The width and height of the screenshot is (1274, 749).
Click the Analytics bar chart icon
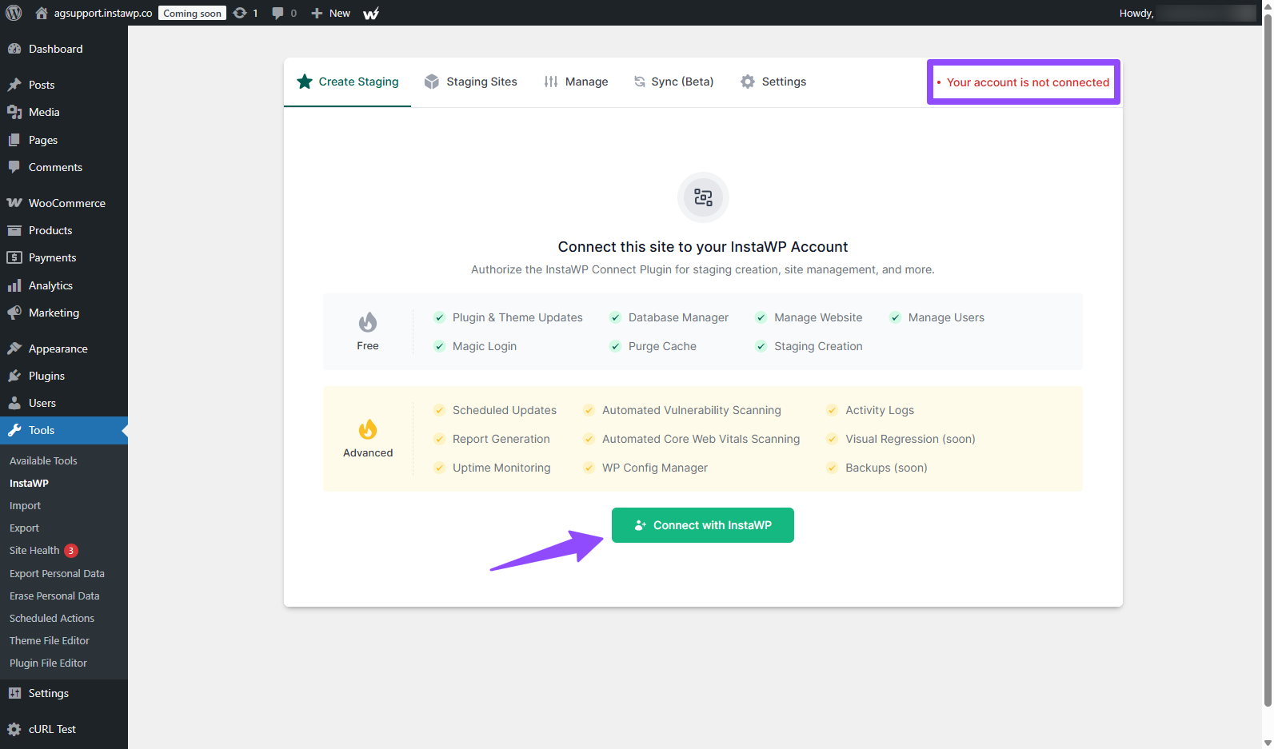pyautogui.click(x=14, y=285)
